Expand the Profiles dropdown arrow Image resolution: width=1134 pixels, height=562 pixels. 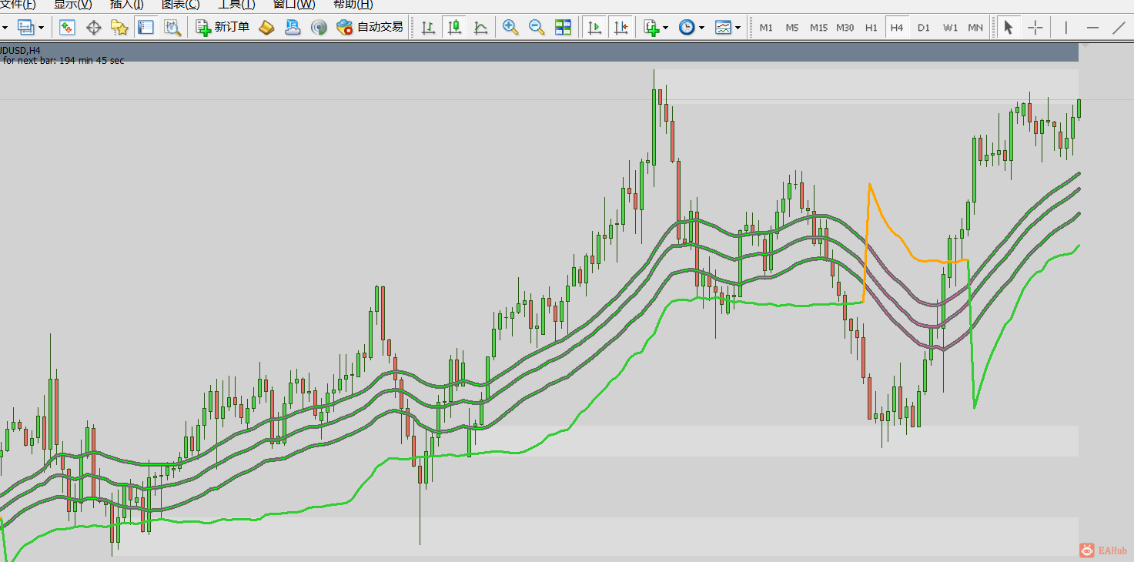tap(41, 28)
